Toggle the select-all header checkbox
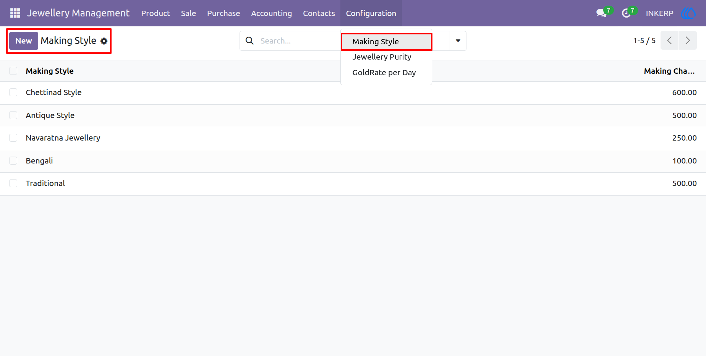The height and width of the screenshot is (356, 706). point(13,71)
